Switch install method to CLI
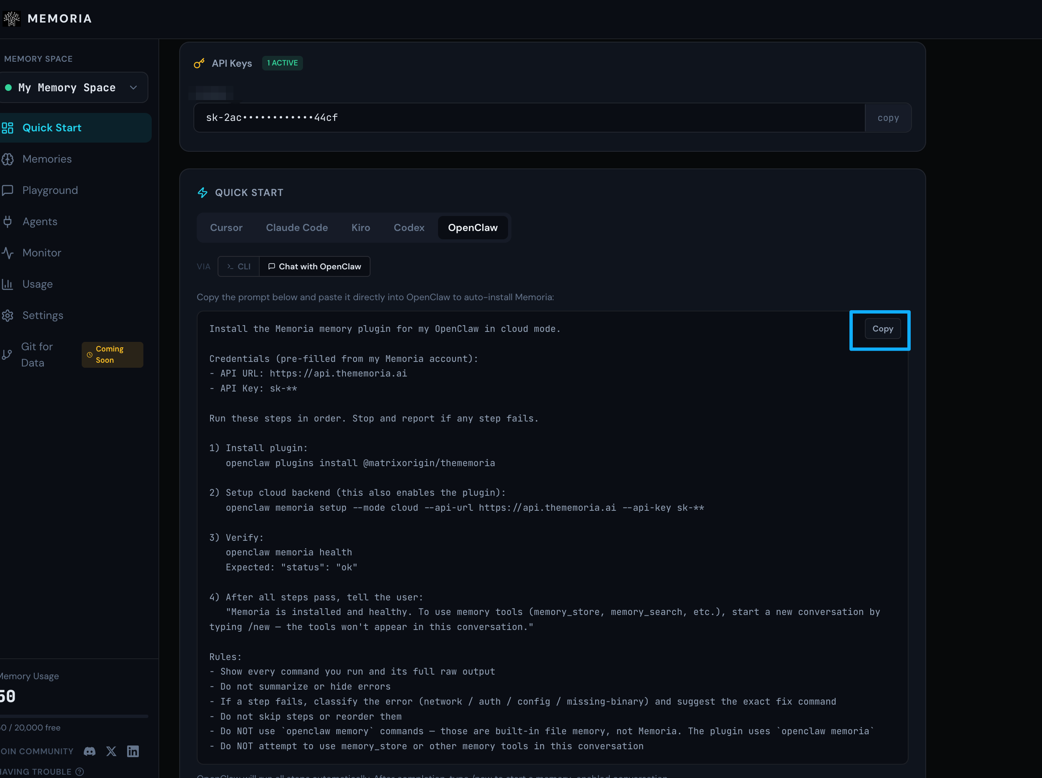 pyautogui.click(x=239, y=266)
